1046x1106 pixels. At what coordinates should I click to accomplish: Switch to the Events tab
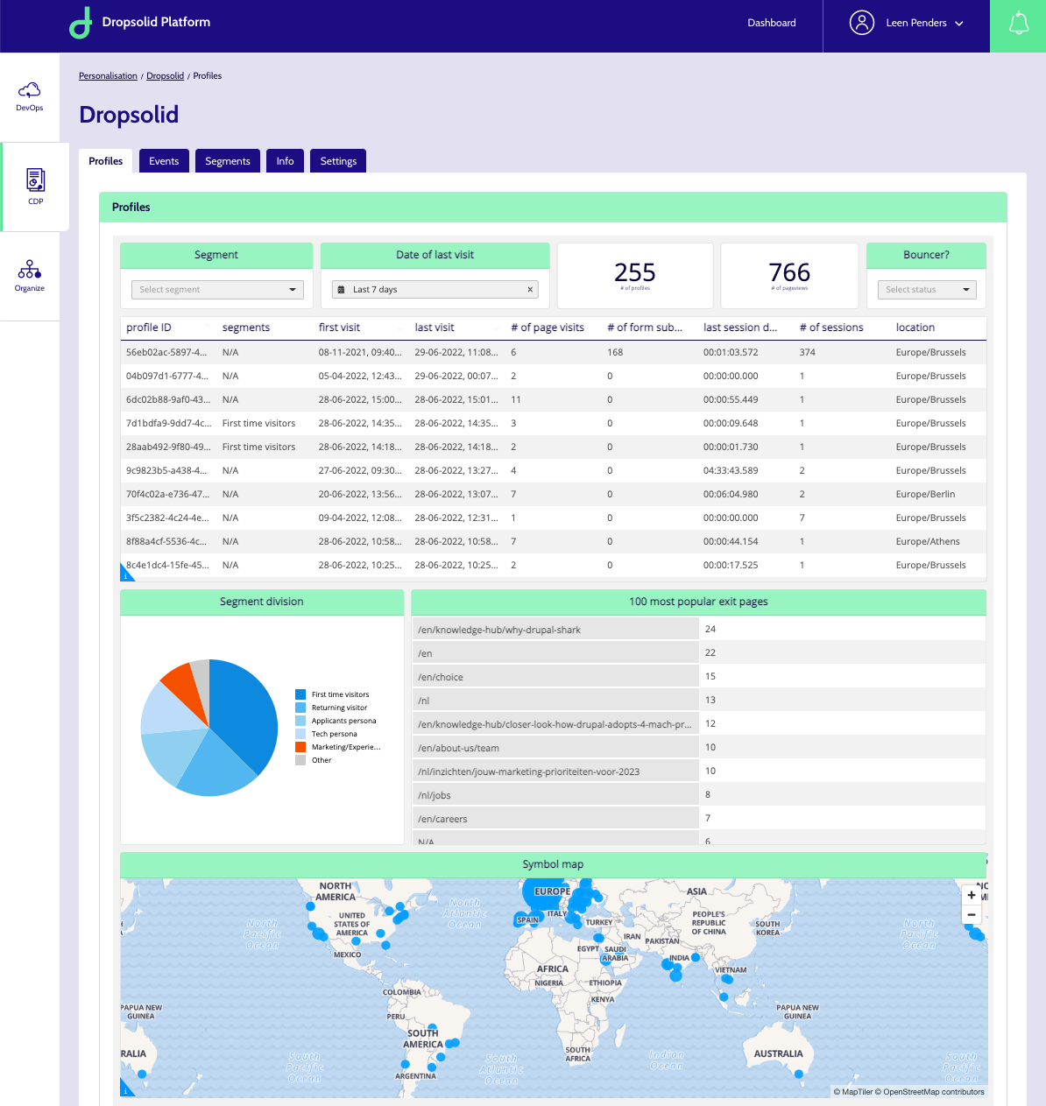[164, 161]
